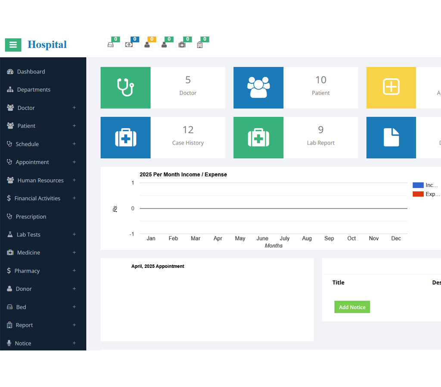
Task: Open the Patient count tile showing 10
Action: coord(295,88)
